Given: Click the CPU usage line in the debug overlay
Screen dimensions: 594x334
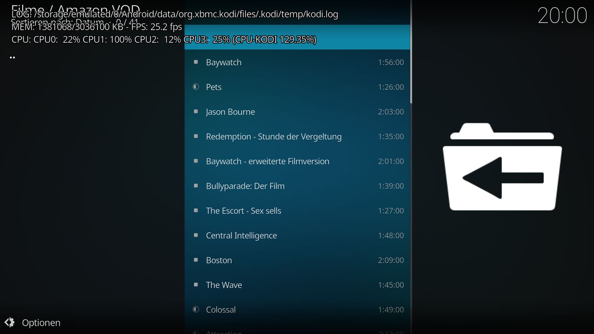Looking at the screenshot, I should click(164, 39).
